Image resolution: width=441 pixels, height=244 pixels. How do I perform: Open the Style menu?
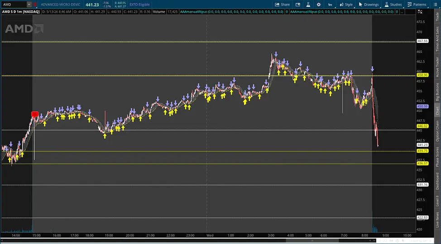tap(346, 5)
